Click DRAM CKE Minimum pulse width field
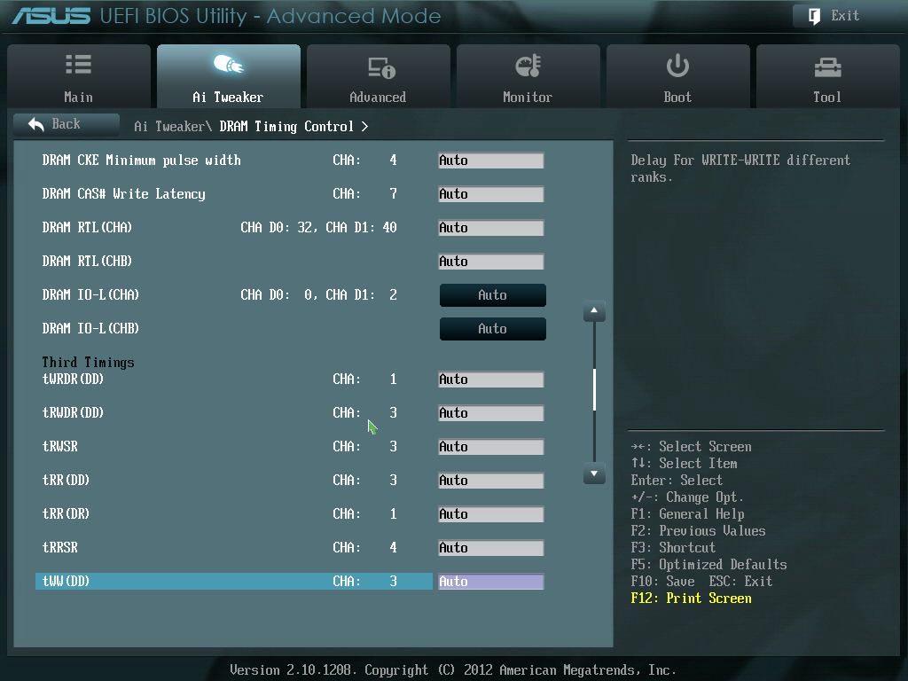The width and height of the screenshot is (908, 681). coord(491,160)
